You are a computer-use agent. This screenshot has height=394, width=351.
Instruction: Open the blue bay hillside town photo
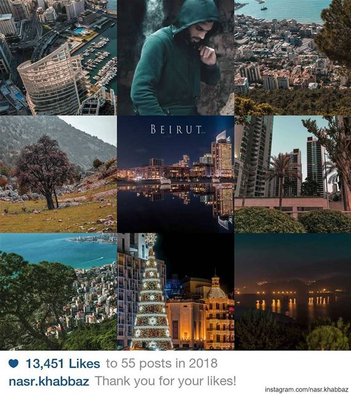tap(58, 291)
